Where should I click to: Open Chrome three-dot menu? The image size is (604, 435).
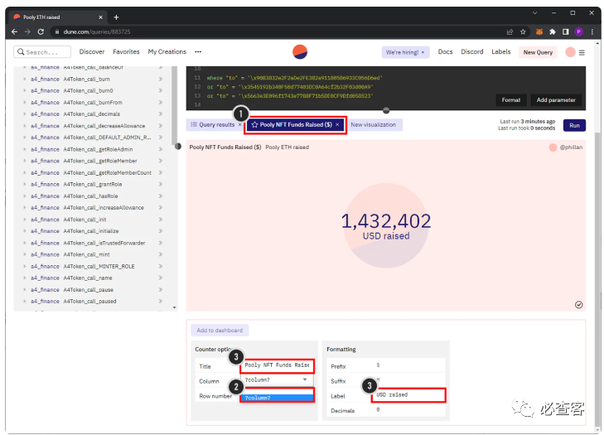click(592, 32)
